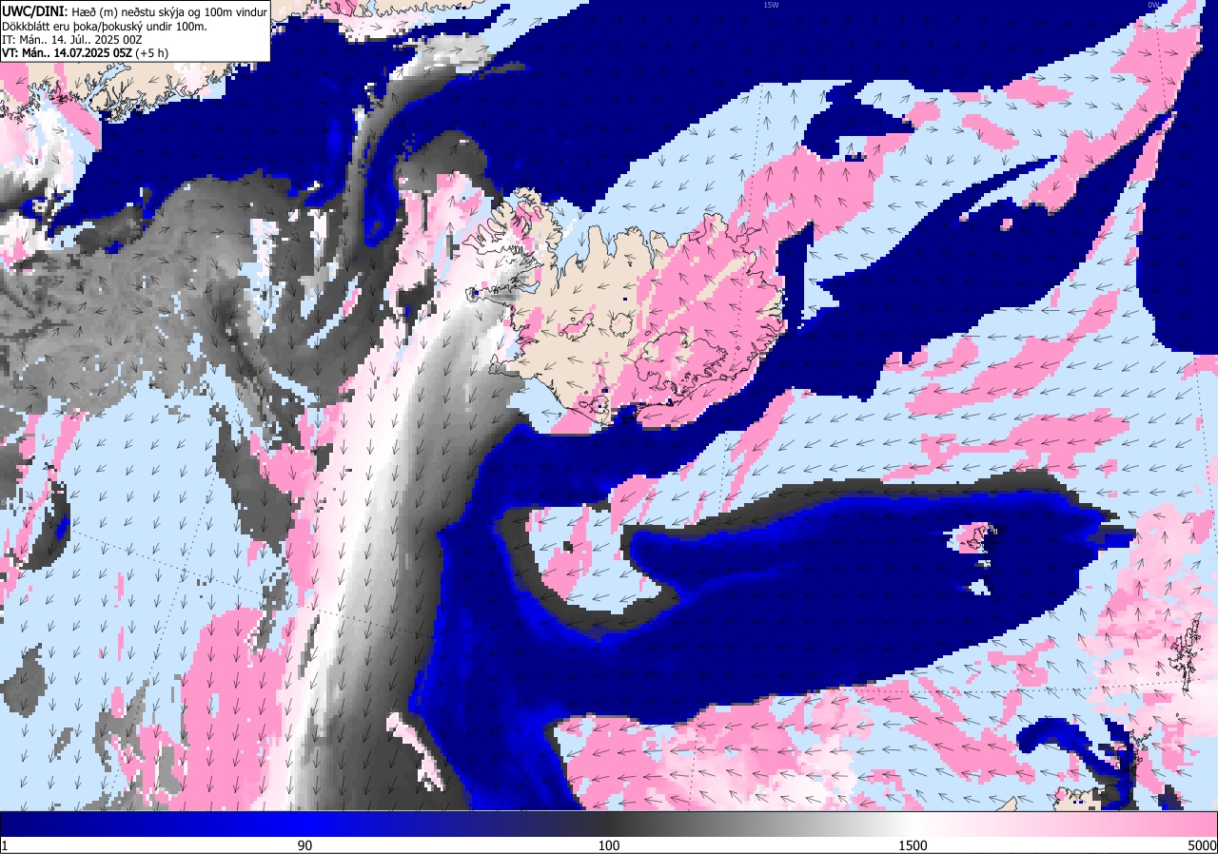Click the '15W' longitude label at map top
The width and height of the screenshot is (1218, 854).
click(771, 5)
